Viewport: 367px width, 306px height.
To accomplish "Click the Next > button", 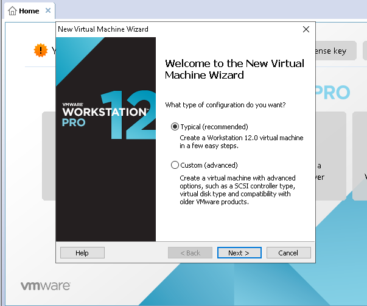I will tap(239, 253).
